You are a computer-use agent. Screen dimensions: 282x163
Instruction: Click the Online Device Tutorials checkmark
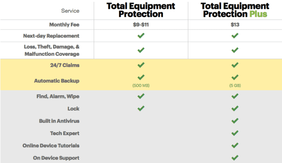235,145
